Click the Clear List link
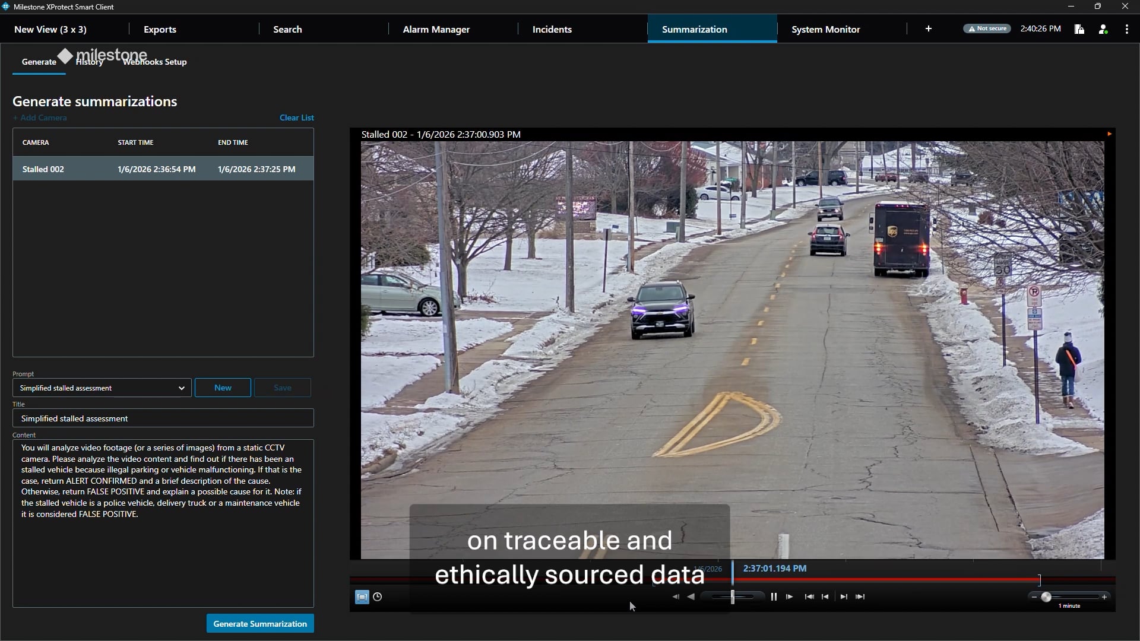The image size is (1140, 641). [x=296, y=118]
